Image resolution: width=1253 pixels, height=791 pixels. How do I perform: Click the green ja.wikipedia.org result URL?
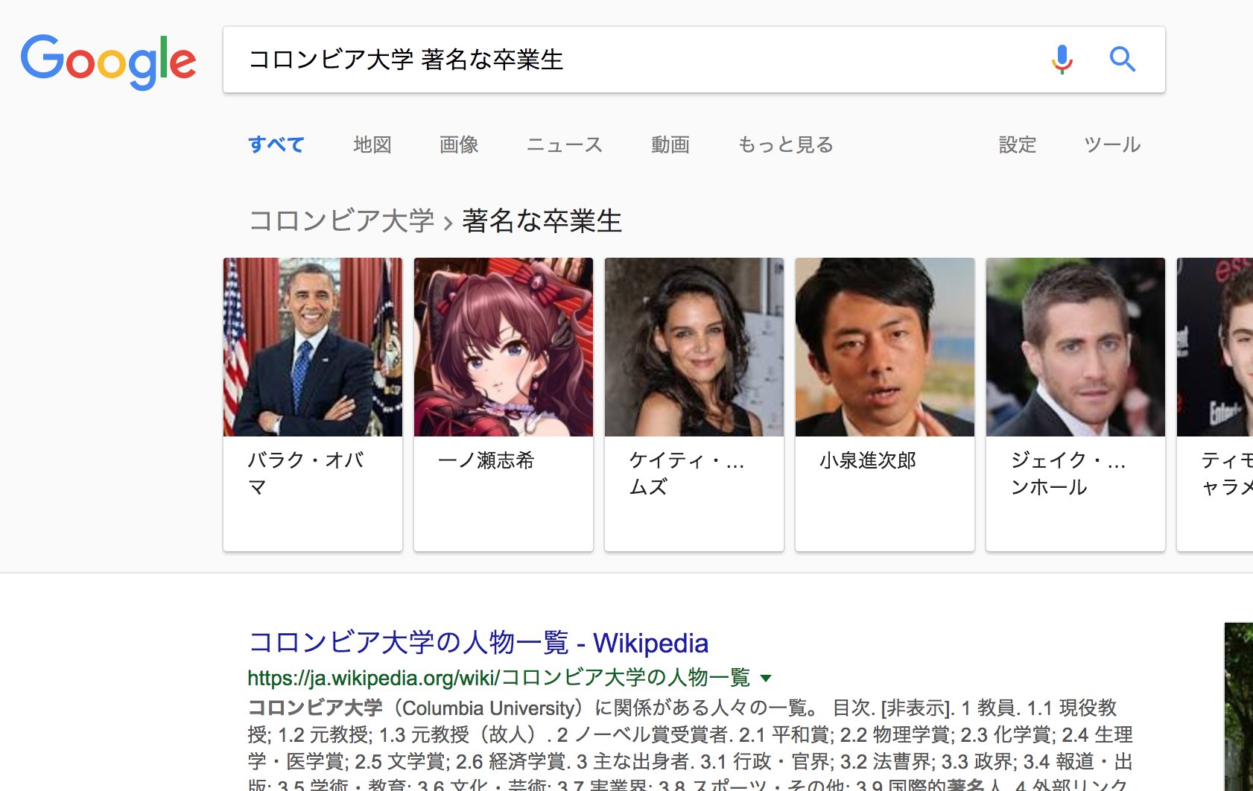[499, 678]
